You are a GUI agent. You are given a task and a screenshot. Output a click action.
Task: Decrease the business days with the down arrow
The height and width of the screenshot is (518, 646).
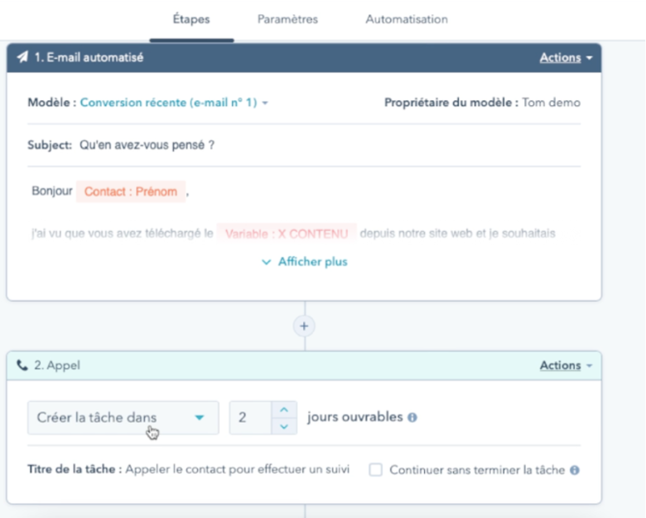(x=284, y=426)
